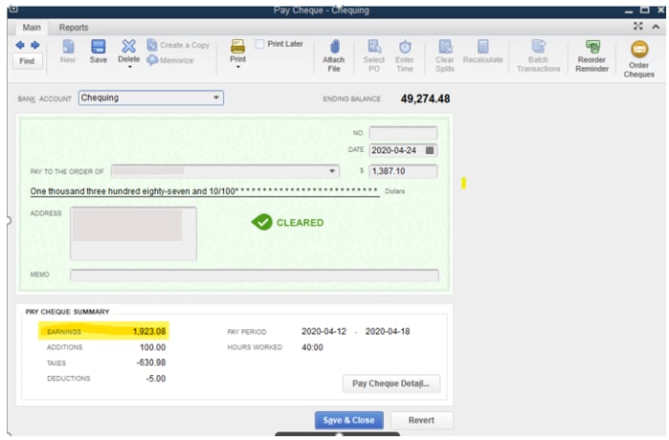This screenshot has width=669, height=440.
Task: Open Batch Transactions
Action: pos(539,55)
